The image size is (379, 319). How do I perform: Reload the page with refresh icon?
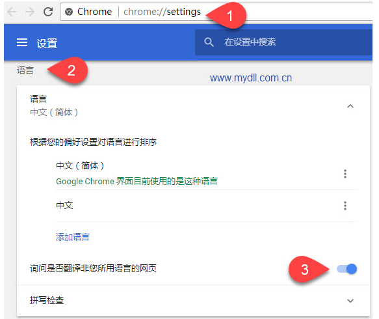pyautogui.click(x=48, y=12)
